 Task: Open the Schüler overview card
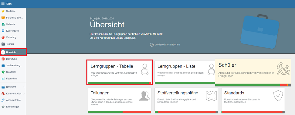click(x=253, y=72)
